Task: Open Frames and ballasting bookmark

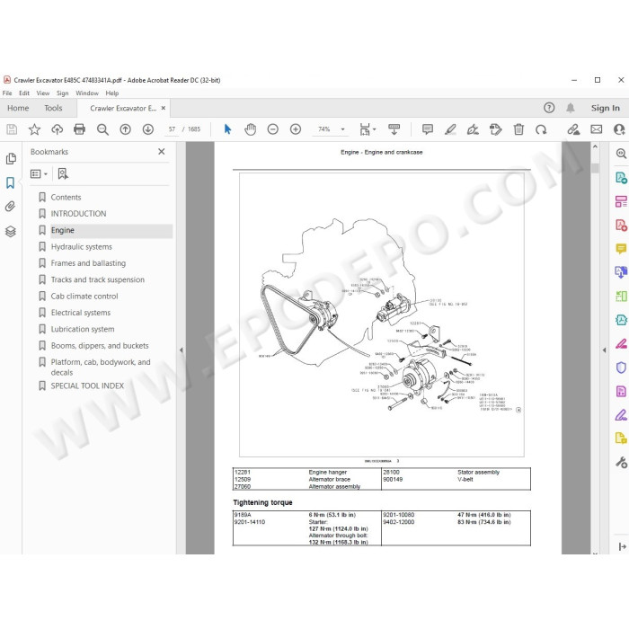Action: pyautogui.click(x=88, y=263)
